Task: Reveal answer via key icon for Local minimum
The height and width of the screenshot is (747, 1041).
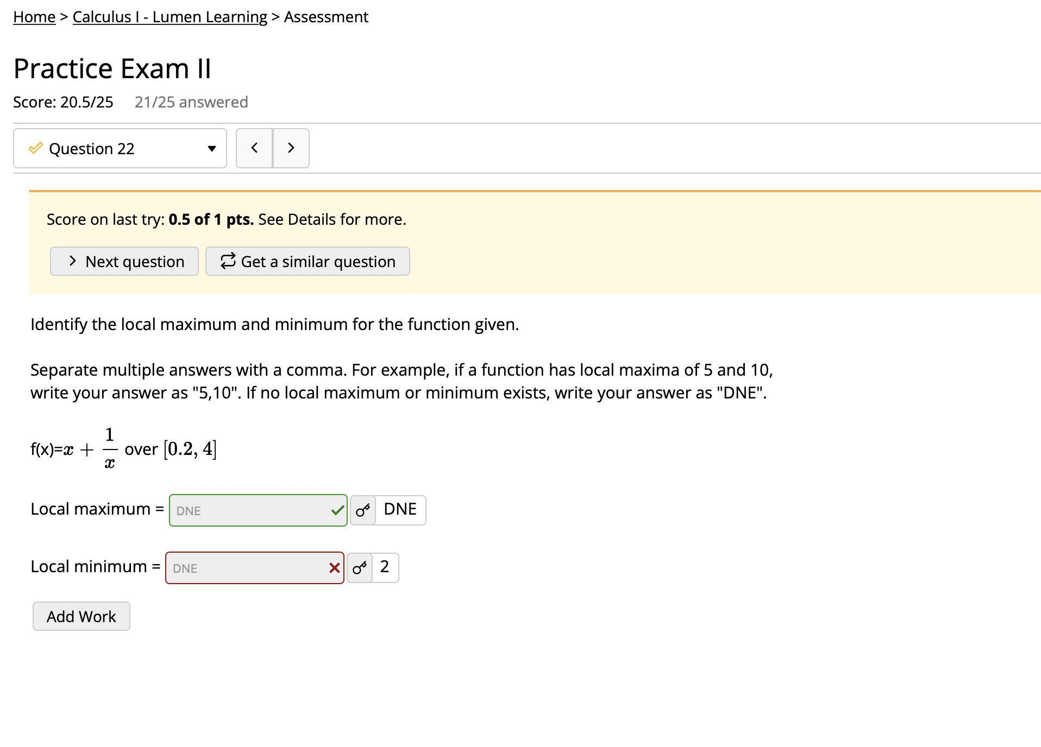Action: click(359, 567)
